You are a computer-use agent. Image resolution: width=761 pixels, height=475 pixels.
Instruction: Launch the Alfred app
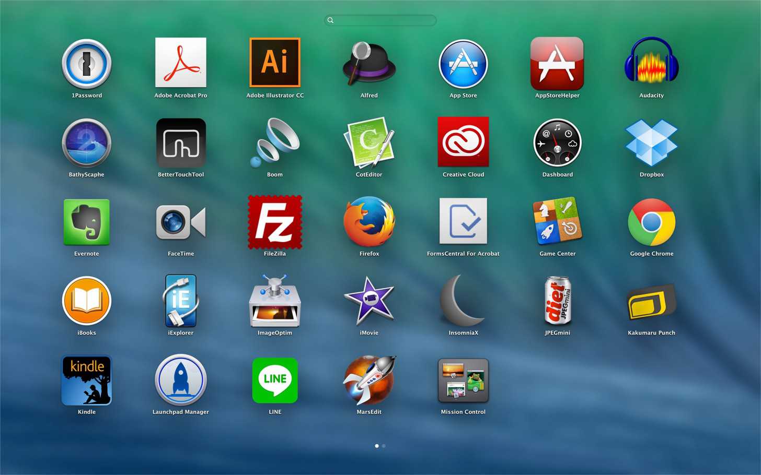(369, 64)
